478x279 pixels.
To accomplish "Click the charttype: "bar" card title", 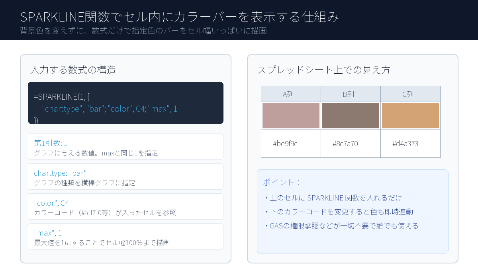I will [x=60, y=173].
